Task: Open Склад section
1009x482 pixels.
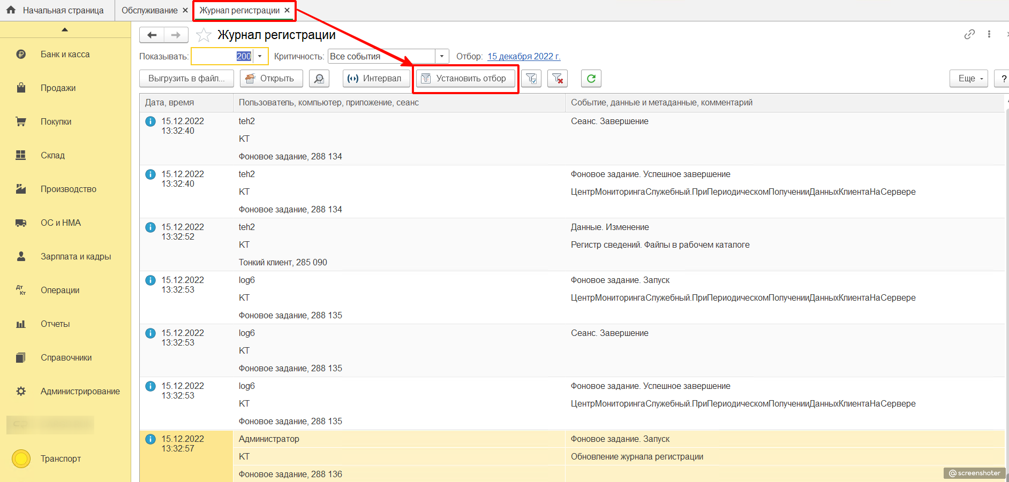Action: (x=65, y=156)
